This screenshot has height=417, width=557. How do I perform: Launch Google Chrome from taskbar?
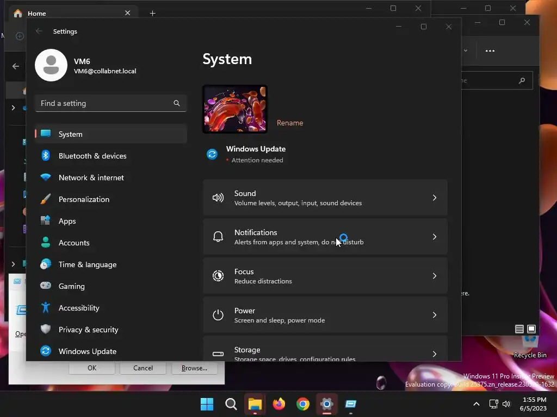[303, 404]
